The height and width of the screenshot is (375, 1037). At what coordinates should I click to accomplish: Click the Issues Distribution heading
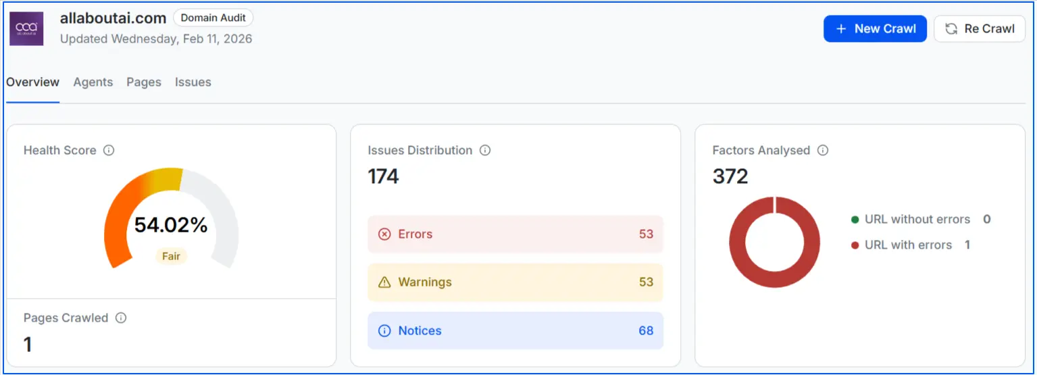(x=420, y=150)
